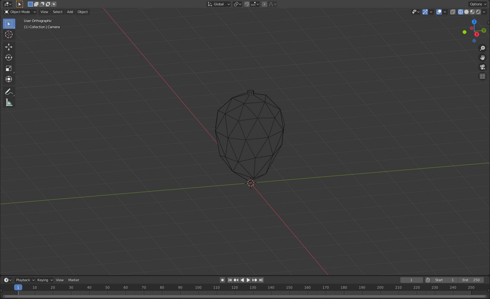This screenshot has height=299, width=490.
Task: Click the select tool icon in header
Action: click(19, 4)
